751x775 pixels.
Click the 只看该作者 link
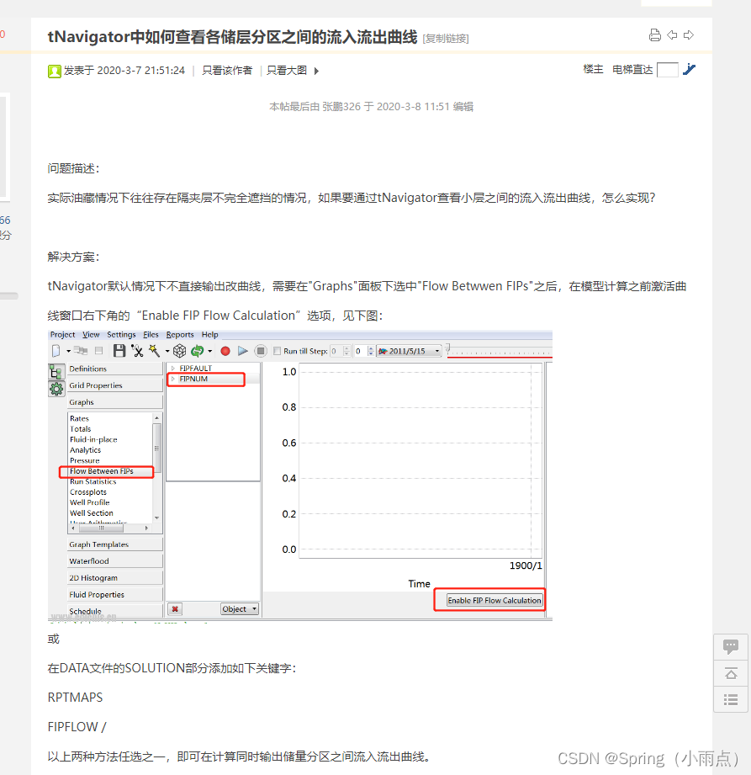[227, 71]
